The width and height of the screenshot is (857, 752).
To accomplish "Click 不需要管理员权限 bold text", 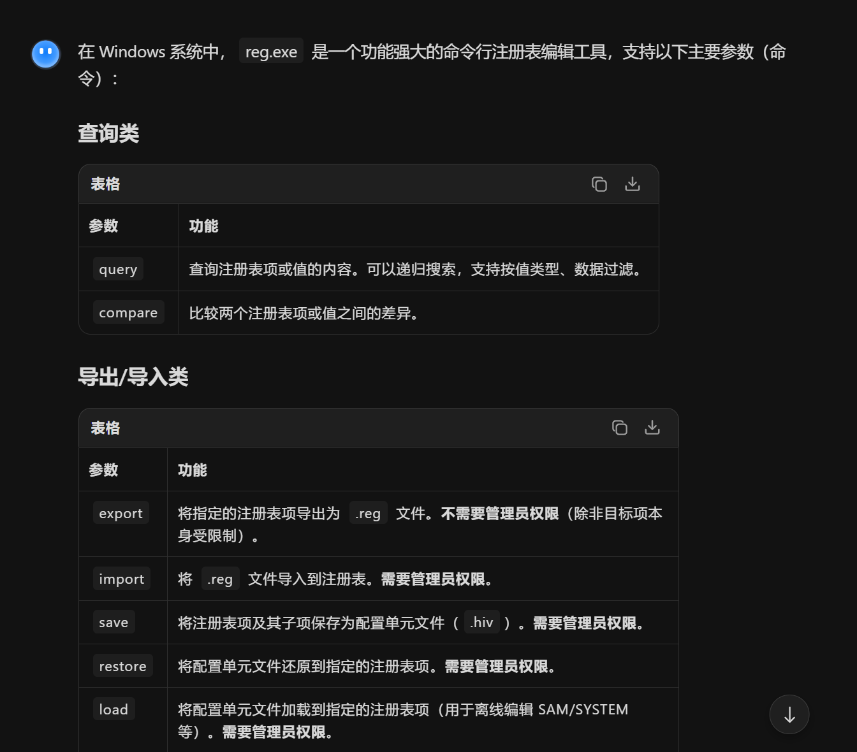I will coord(500,514).
